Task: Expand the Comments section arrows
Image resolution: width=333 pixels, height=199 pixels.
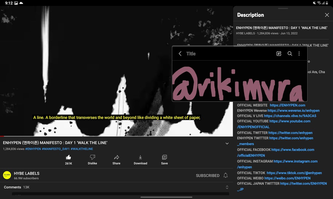Action: [227, 187]
